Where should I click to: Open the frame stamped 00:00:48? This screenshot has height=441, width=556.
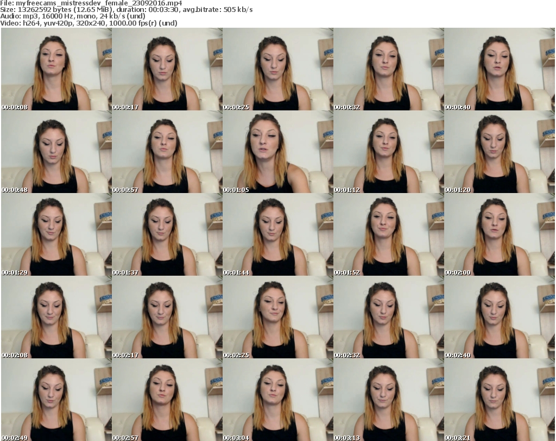pos(56,152)
